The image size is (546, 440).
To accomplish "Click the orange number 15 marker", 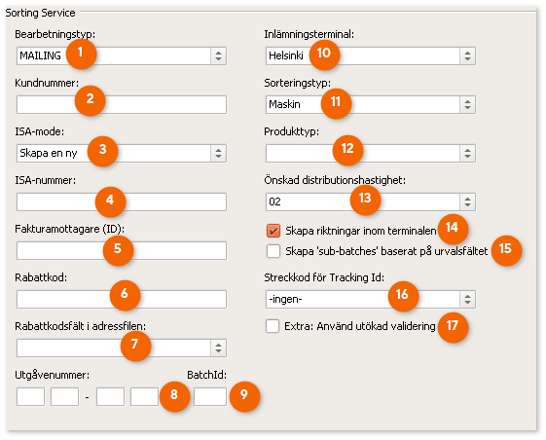I will pyautogui.click(x=506, y=250).
